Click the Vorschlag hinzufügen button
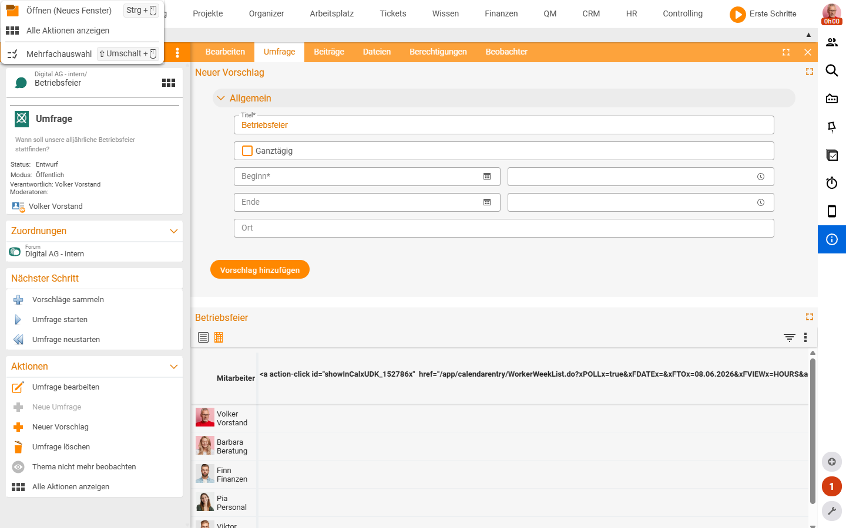846x528 pixels. [260, 269]
